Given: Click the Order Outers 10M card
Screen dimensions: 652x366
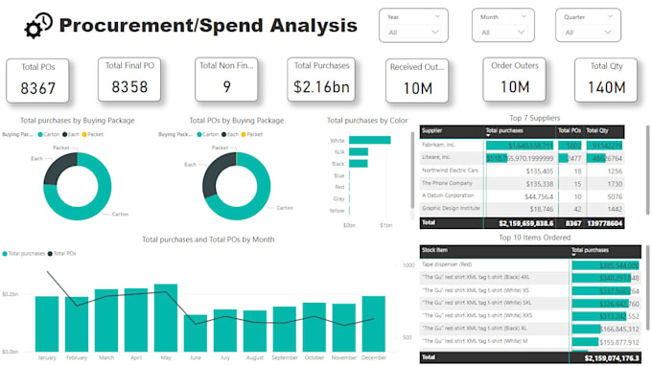Looking at the screenshot, I should [514, 80].
